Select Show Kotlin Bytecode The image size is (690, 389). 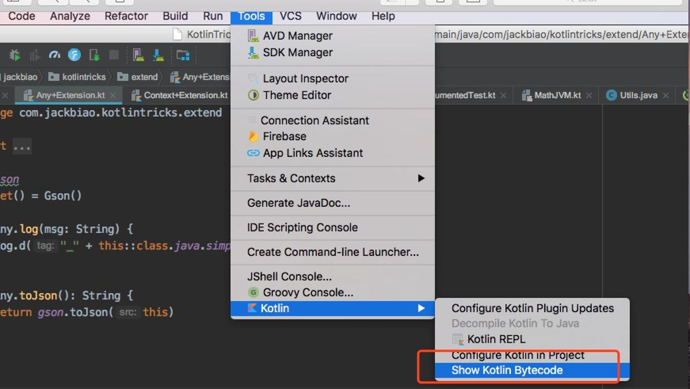click(x=532, y=370)
